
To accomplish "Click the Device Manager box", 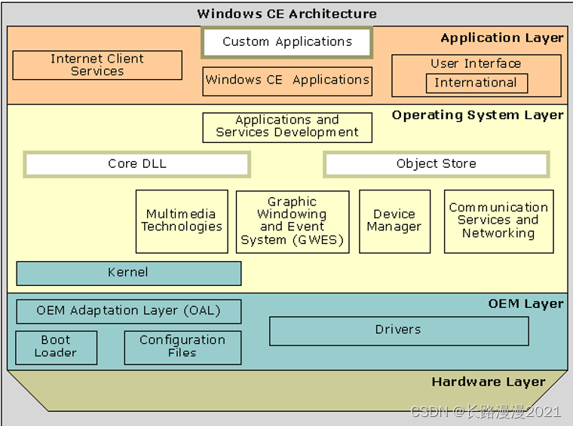I will coord(394,221).
